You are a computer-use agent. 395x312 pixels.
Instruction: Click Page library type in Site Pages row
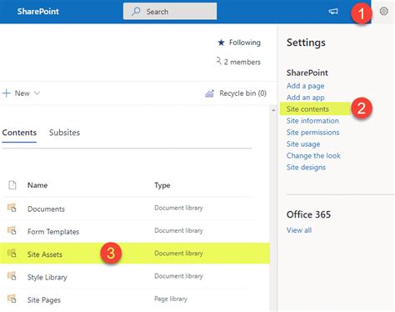(x=171, y=299)
